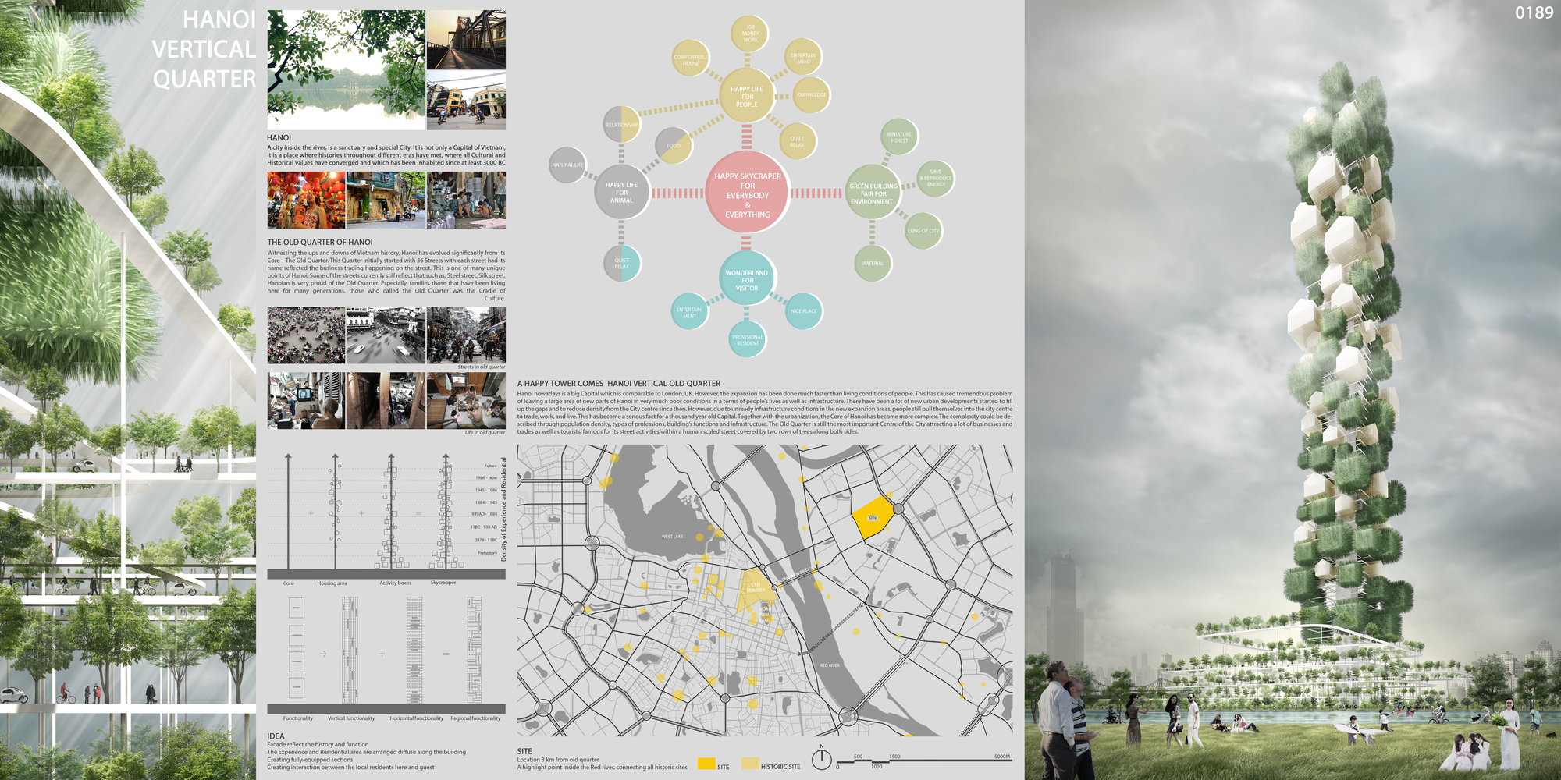
Task: Click the Hanoi Vertical Quarter title
Action: click(x=204, y=49)
